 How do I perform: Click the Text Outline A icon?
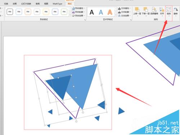click(x=119, y=12)
